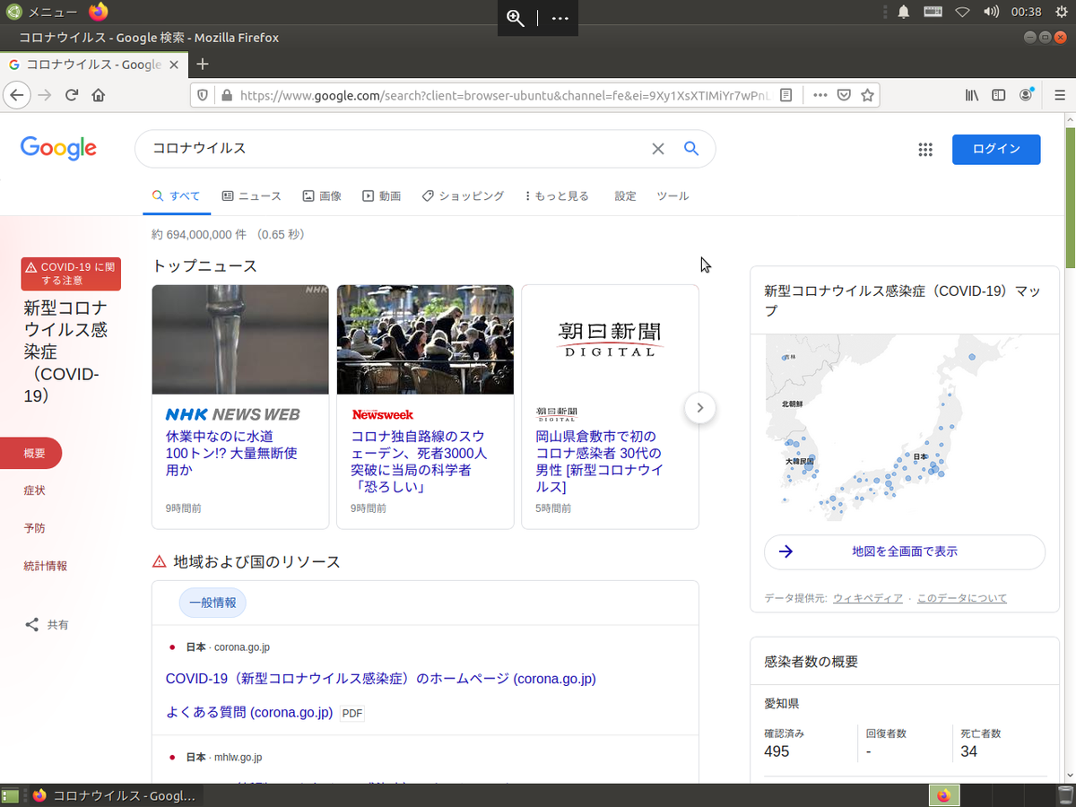
Task: Open the Firefox library icon
Action: coord(971,95)
